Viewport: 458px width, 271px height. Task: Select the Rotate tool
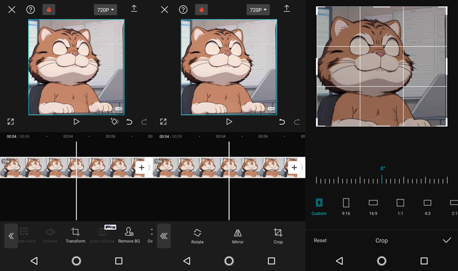point(198,236)
